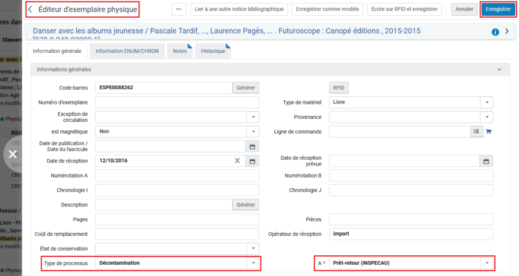Open the Type de matériel dropdown
Screen dimensions: 519x276
coord(487,102)
